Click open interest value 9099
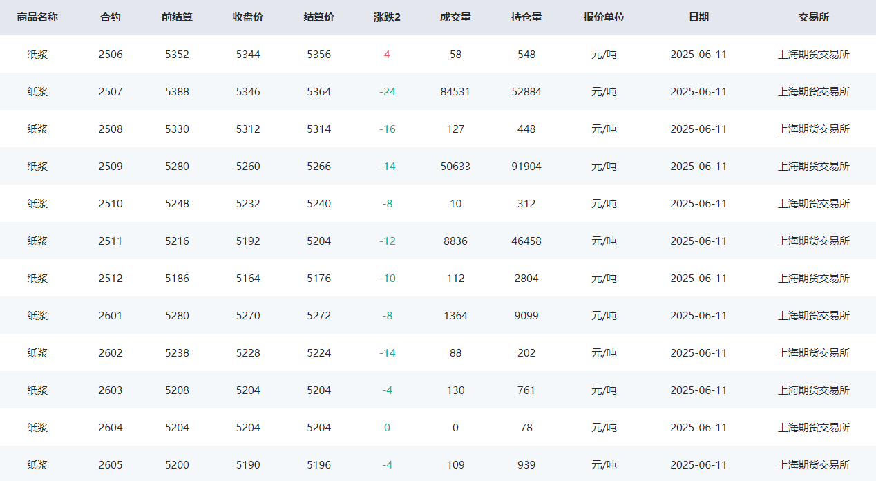This screenshot has width=876, height=481. 526,316
